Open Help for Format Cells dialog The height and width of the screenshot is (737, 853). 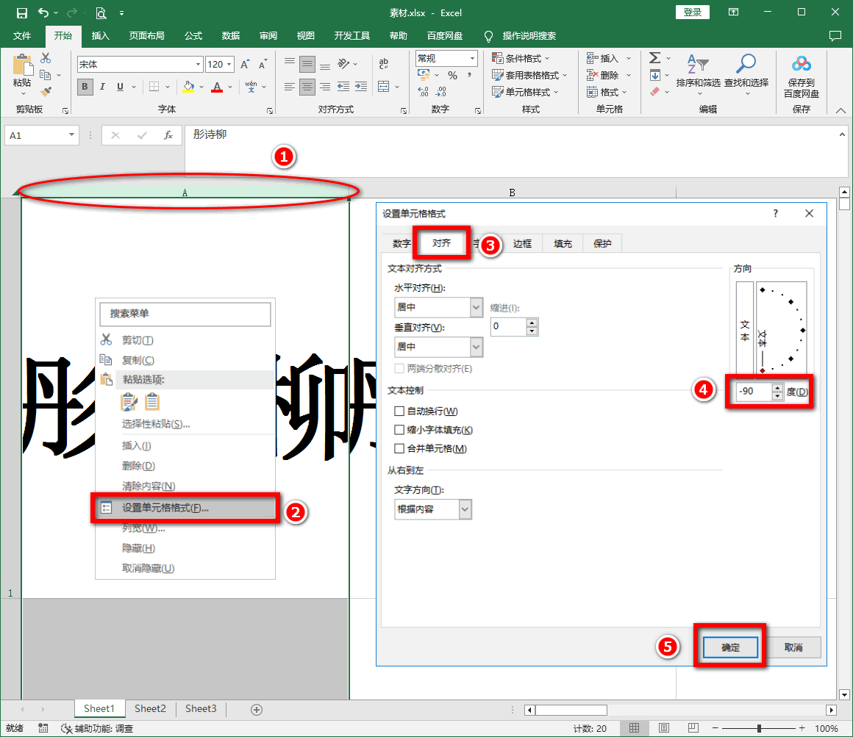click(x=776, y=214)
